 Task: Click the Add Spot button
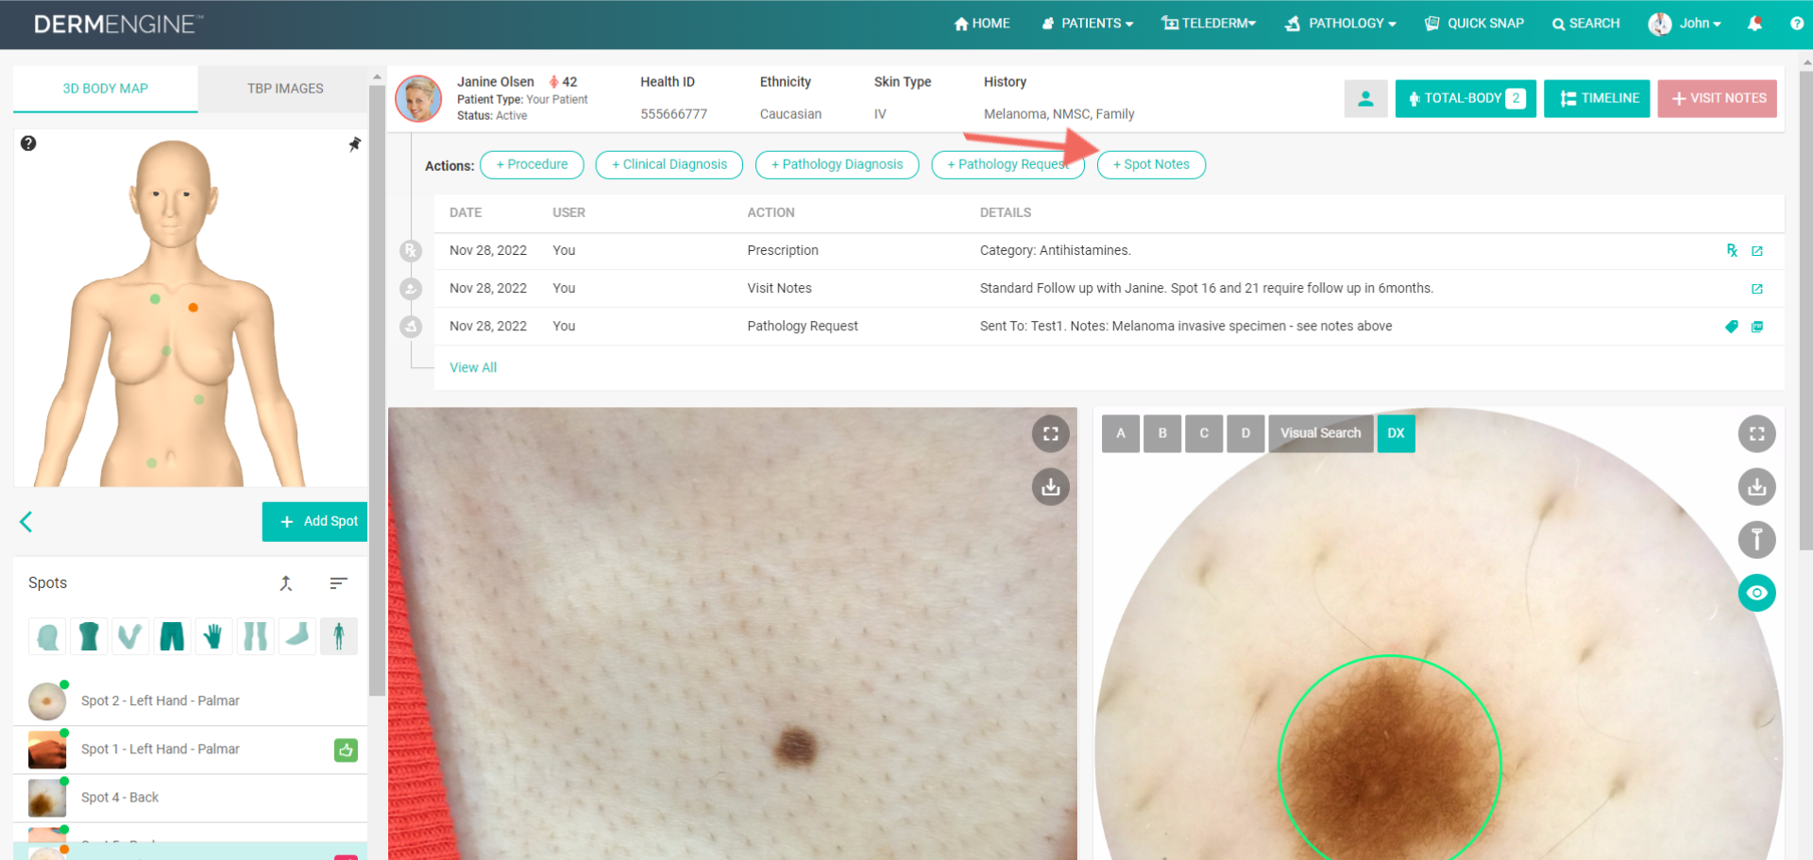pos(315,522)
